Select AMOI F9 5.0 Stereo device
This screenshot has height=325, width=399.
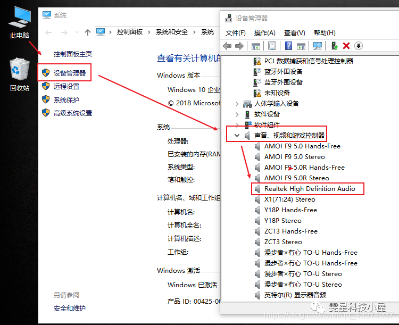pos(295,157)
